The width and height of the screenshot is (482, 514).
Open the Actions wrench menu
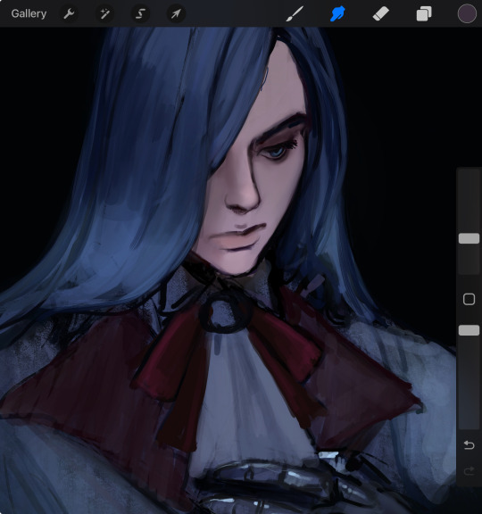click(69, 13)
